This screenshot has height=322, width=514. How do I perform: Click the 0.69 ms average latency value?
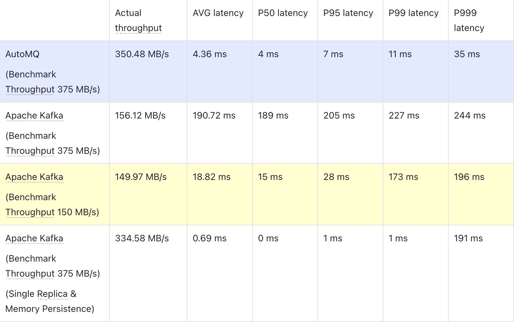(209, 238)
